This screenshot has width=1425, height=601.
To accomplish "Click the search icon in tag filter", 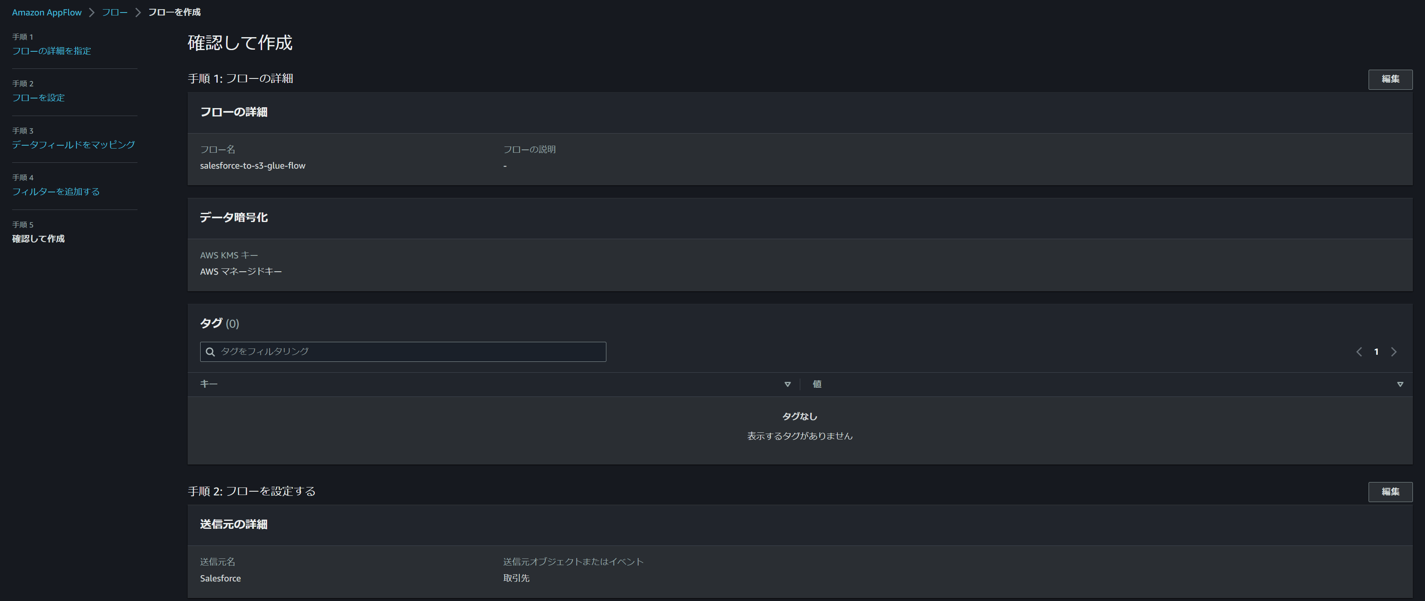I will 210,352.
